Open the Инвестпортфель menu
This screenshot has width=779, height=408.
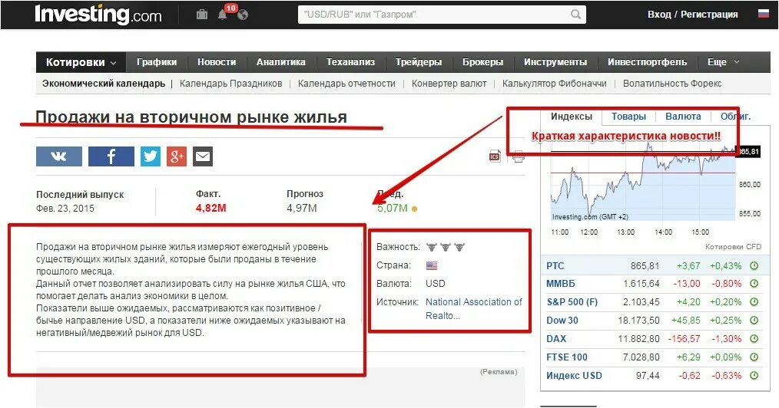(x=648, y=62)
